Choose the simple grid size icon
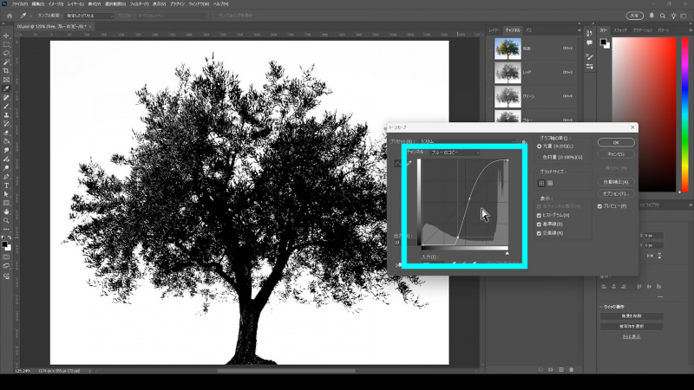This screenshot has width=694, height=390. pyautogui.click(x=541, y=183)
